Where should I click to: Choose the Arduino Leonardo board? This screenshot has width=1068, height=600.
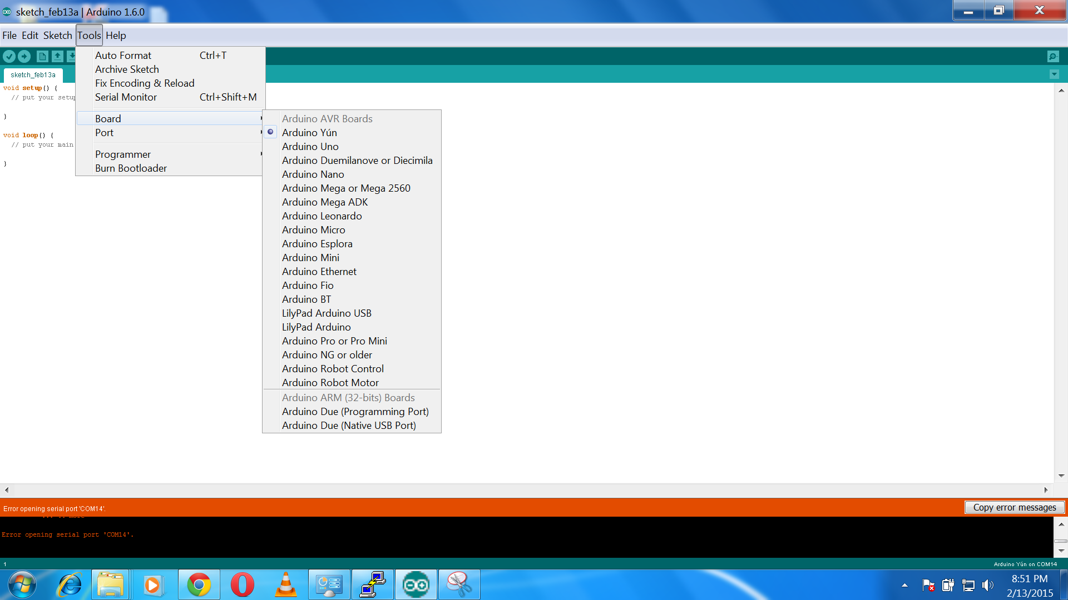tap(322, 216)
